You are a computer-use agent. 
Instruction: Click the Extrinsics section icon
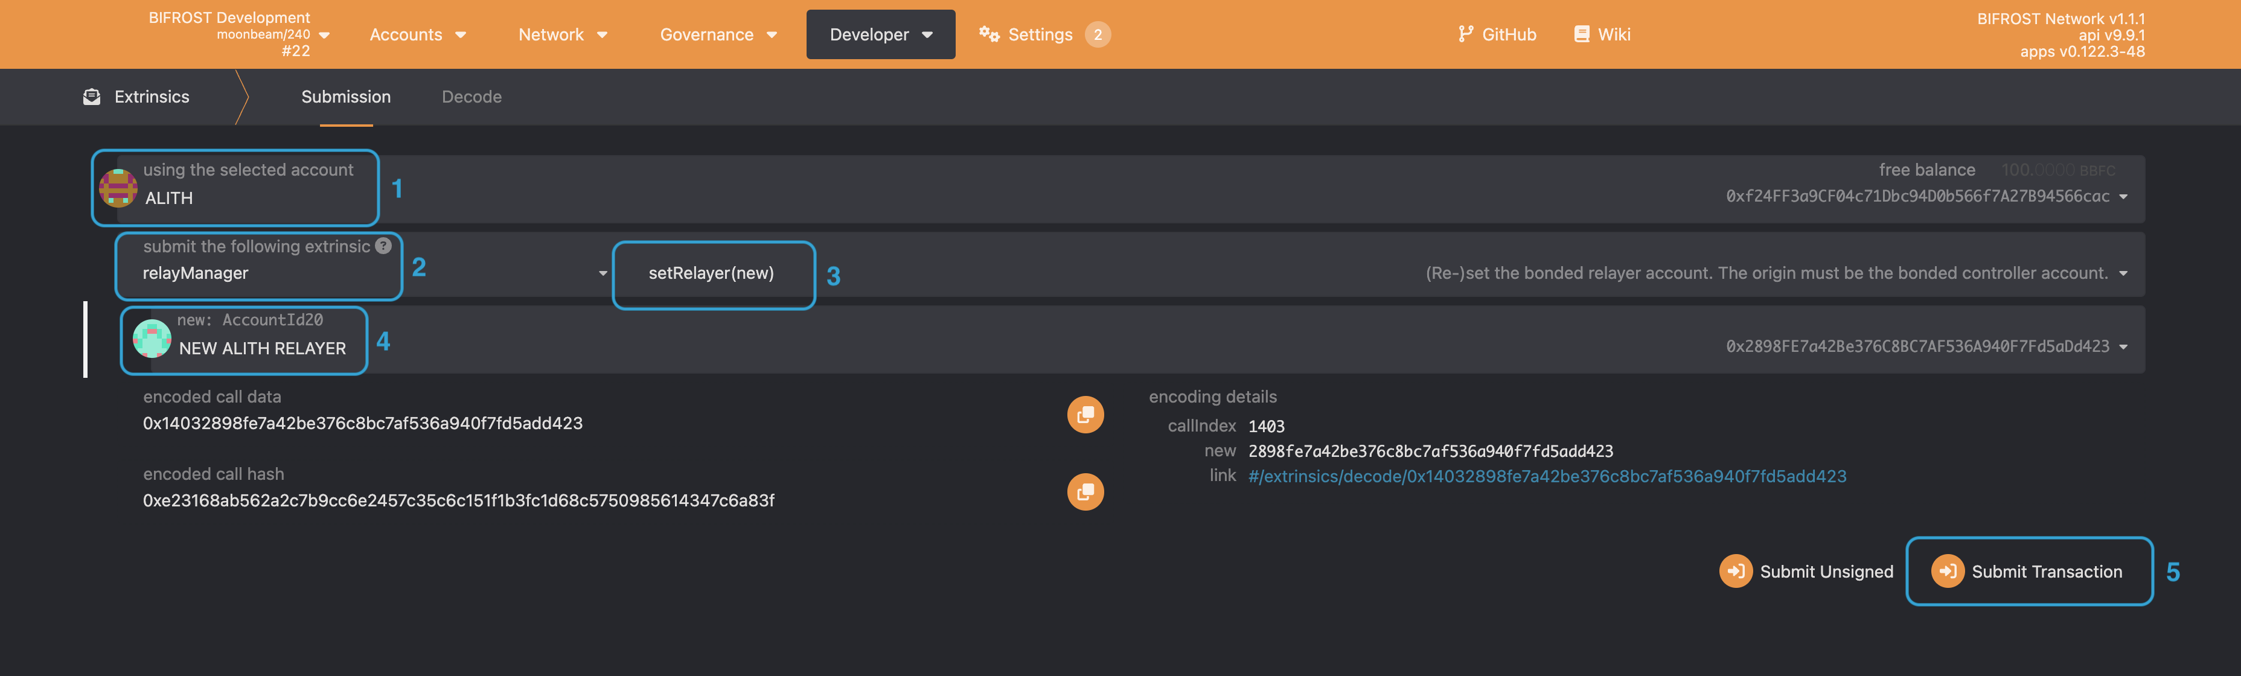point(91,97)
